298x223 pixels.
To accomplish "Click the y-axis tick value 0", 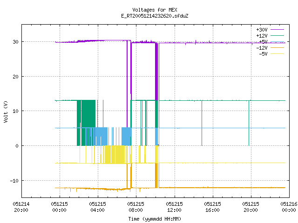I will tap(17, 146).
